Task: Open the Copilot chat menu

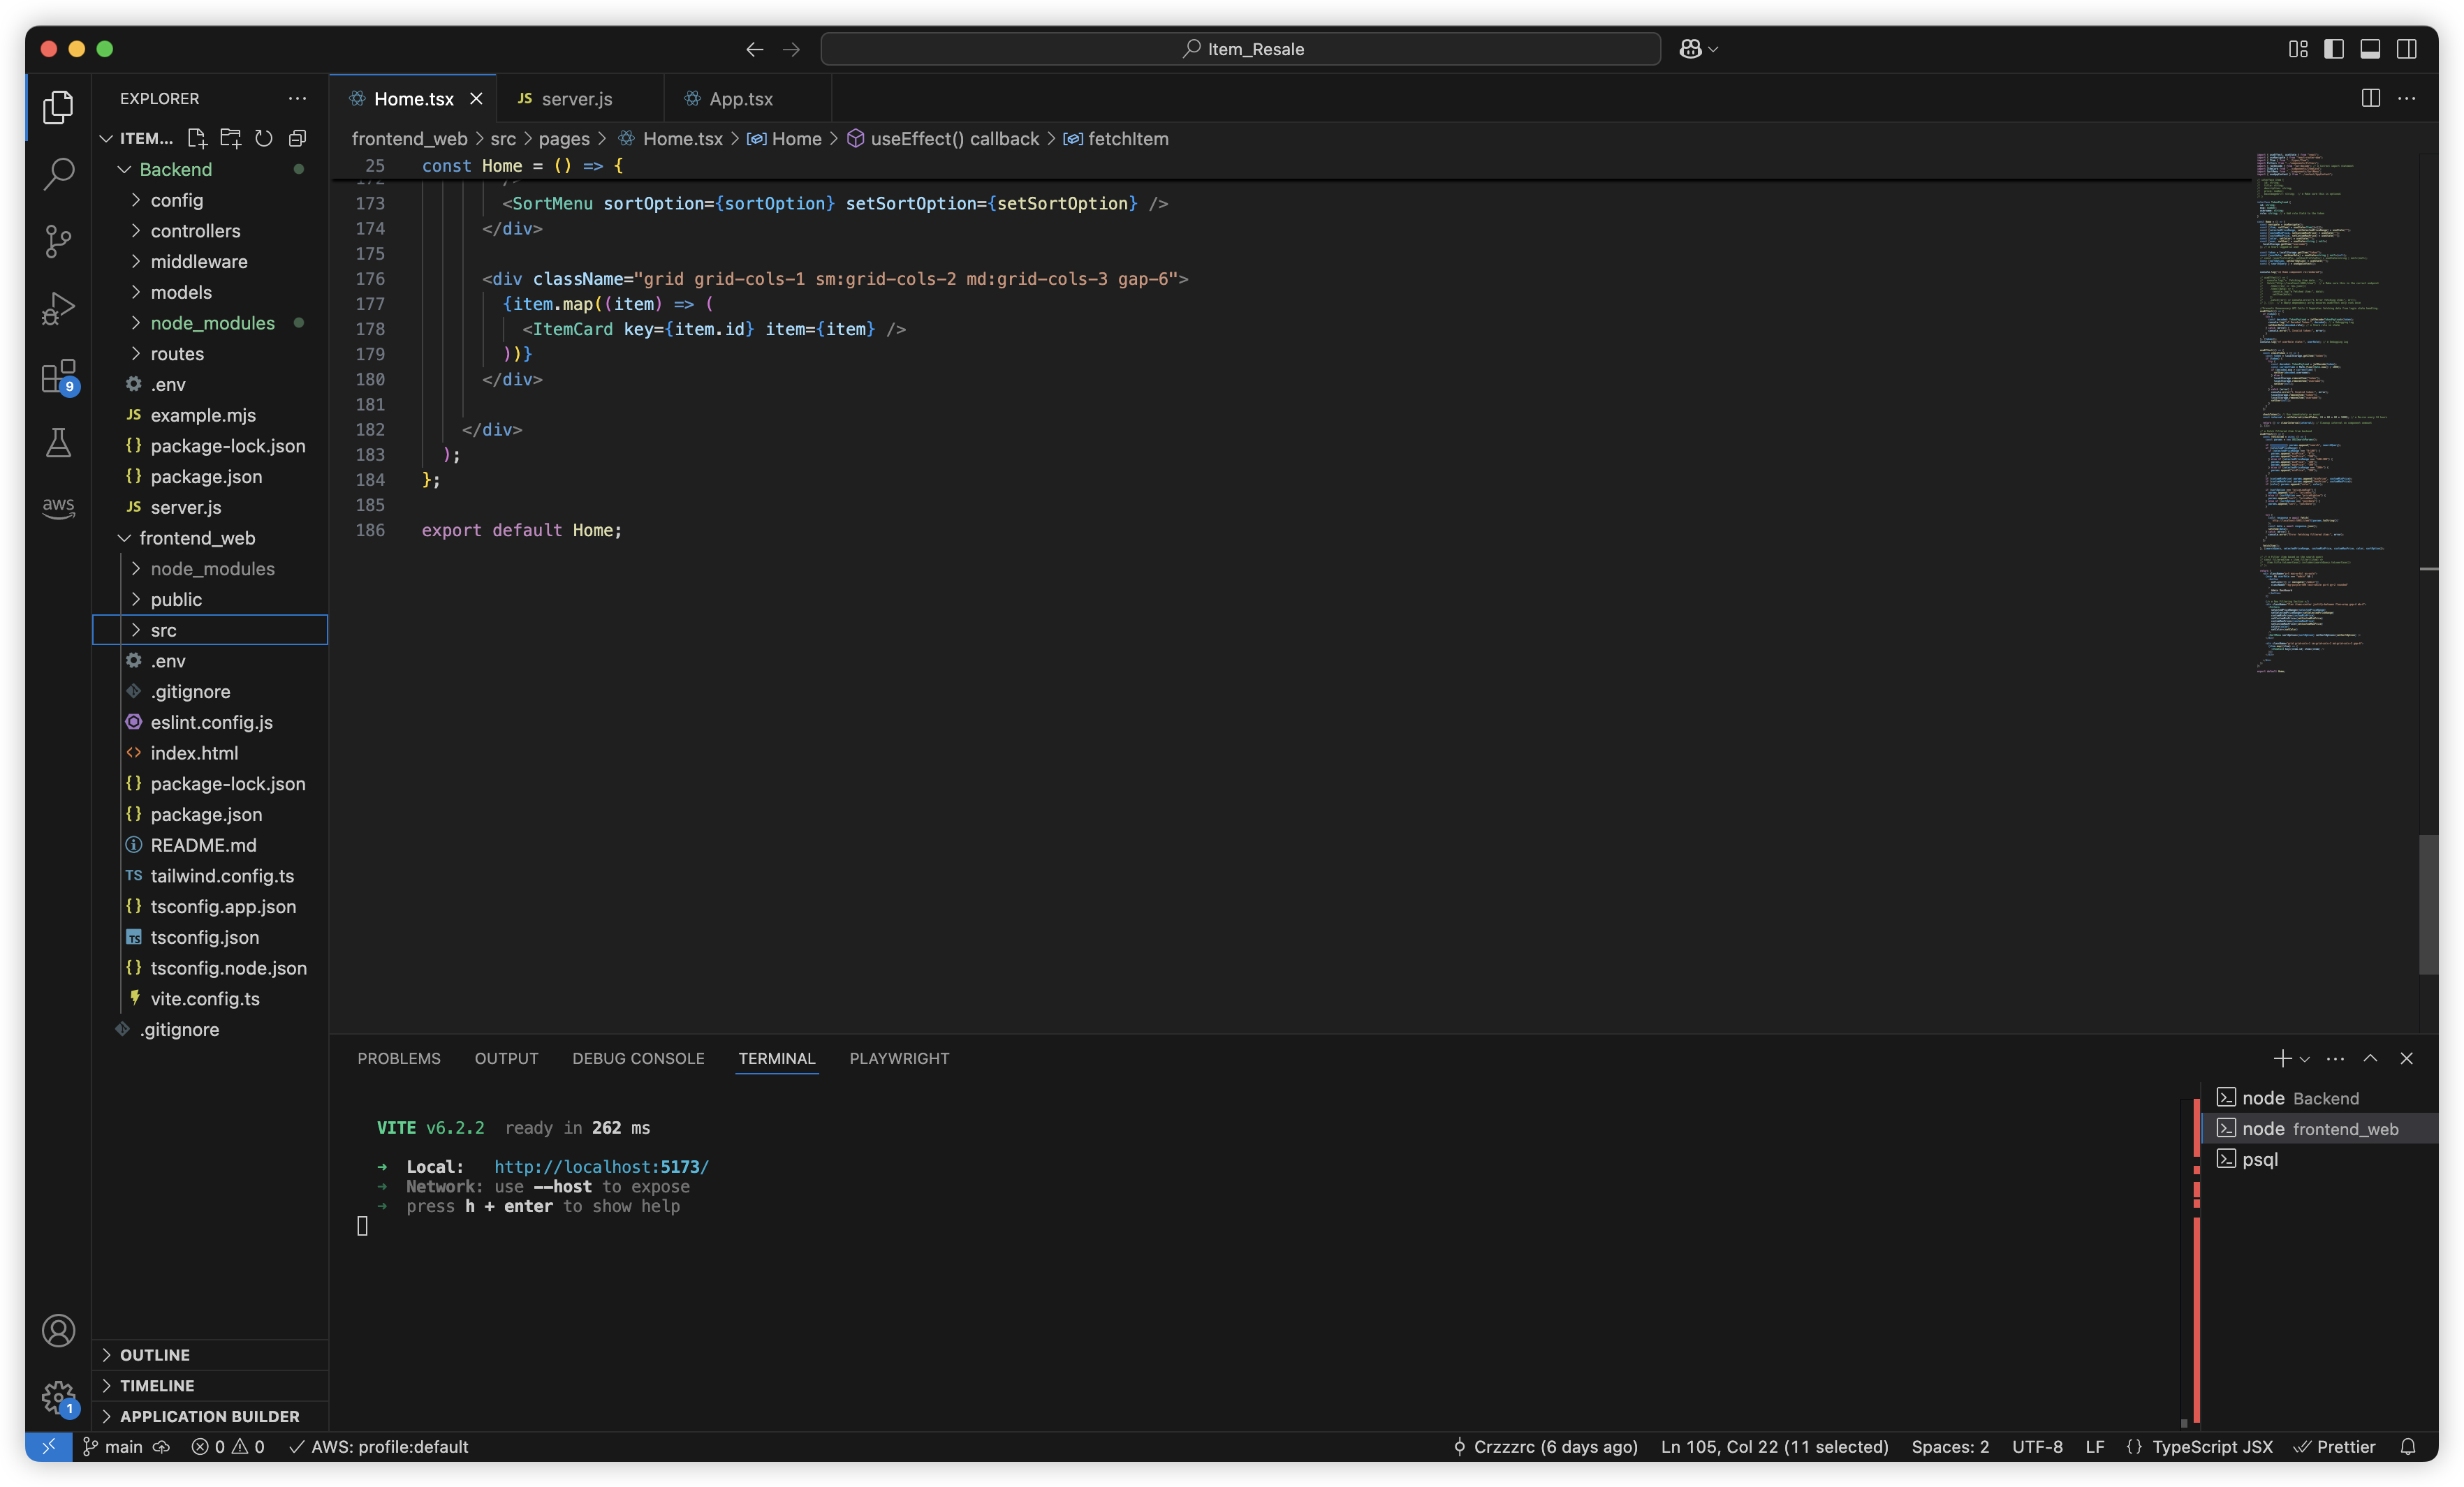Action: [1698, 49]
